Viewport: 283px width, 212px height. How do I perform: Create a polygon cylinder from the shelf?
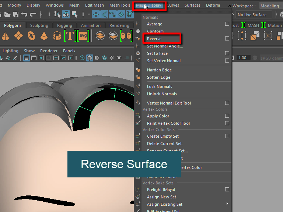[x=57, y=36]
